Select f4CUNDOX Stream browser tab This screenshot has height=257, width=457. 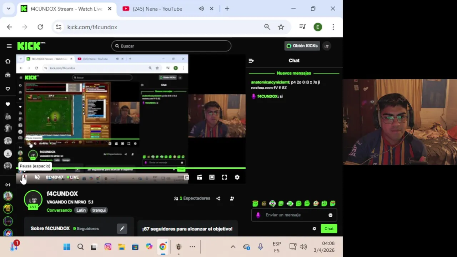[66, 9]
